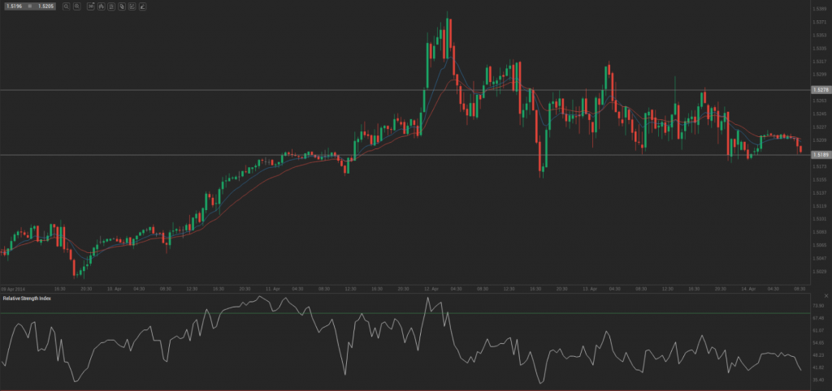Click the lower horizontal support line

244,154
